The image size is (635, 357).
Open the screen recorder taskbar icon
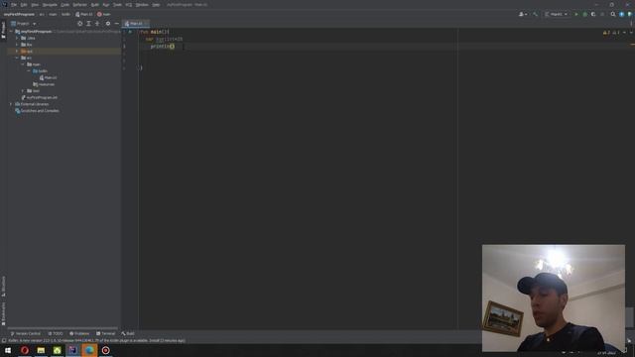[x=106, y=350]
